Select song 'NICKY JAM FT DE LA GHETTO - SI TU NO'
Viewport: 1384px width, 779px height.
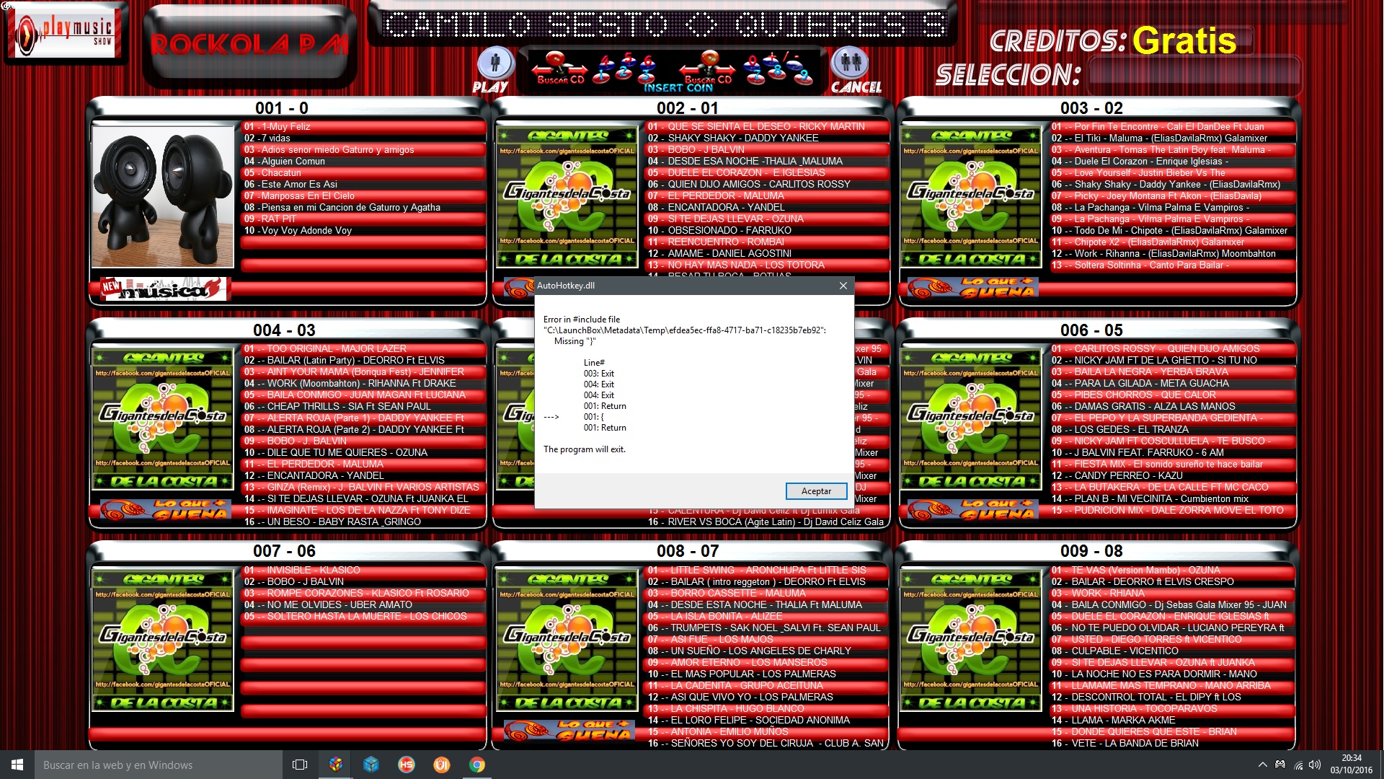[x=1171, y=360]
